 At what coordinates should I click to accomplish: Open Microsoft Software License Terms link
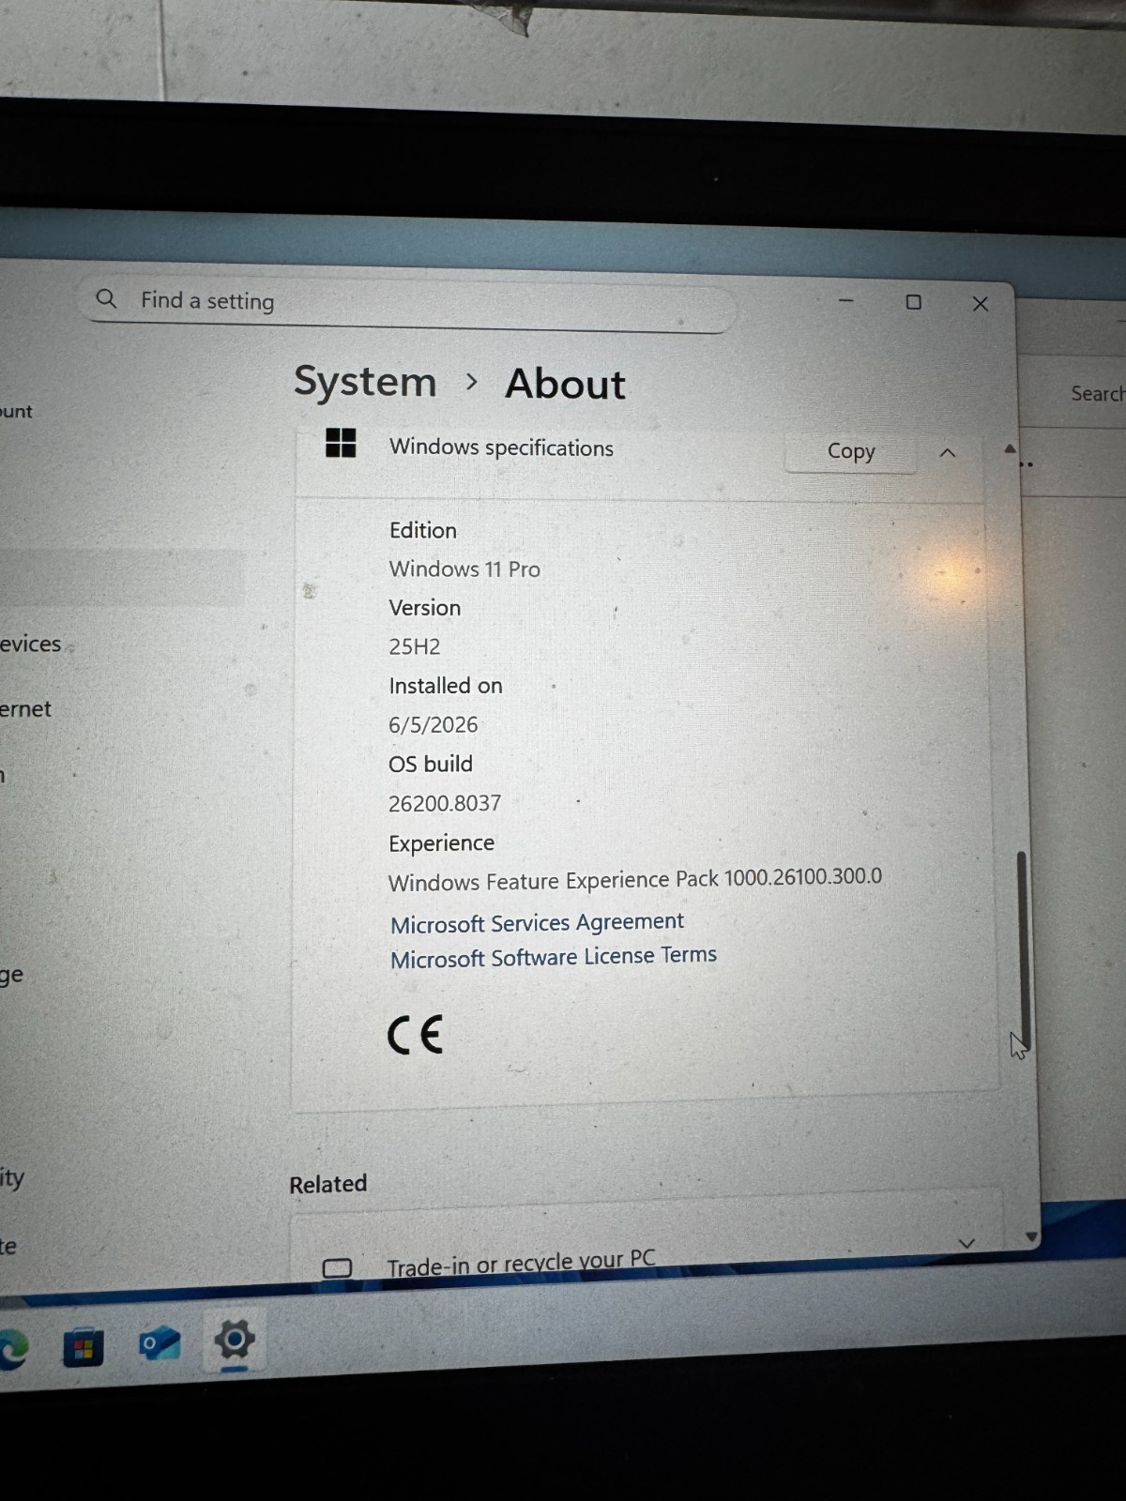[554, 957]
